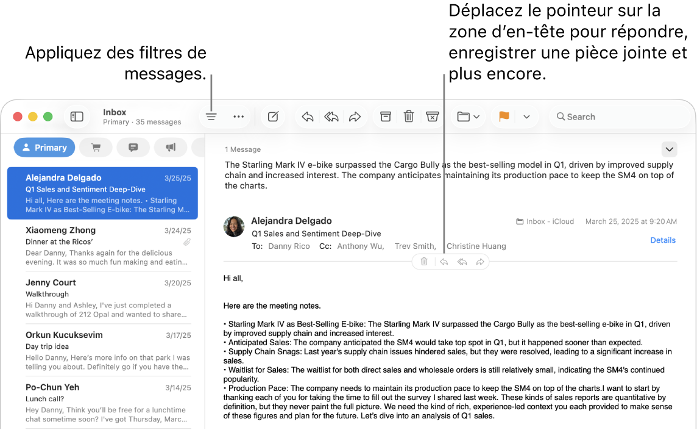Collapse the message with the top-right chevron
Screen dimensions: 697x430
coord(669,149)
